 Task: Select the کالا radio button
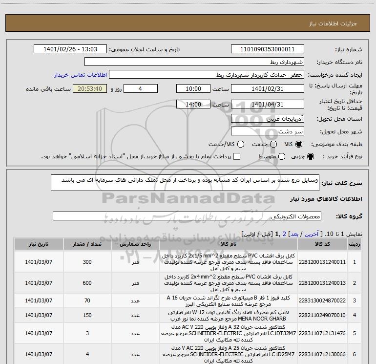point(299,144)
